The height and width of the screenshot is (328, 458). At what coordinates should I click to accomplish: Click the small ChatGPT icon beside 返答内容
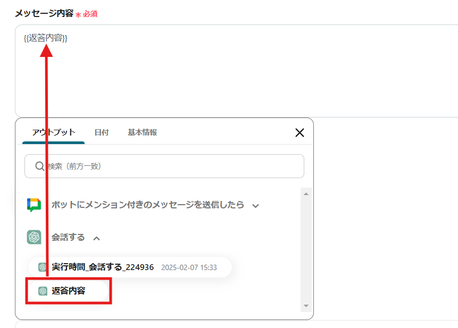pyautogui.click(x=43, y=291)
